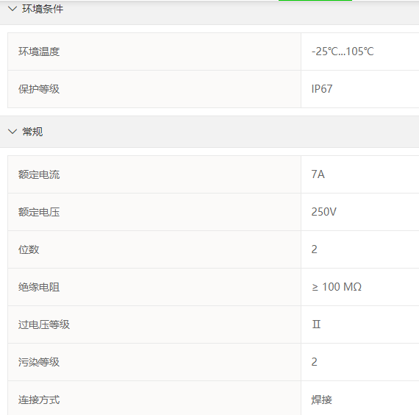Viewport: 419px width, 415px height.
Task: Click the 焊接 connection method value
Action: click(x=322, y=400)
